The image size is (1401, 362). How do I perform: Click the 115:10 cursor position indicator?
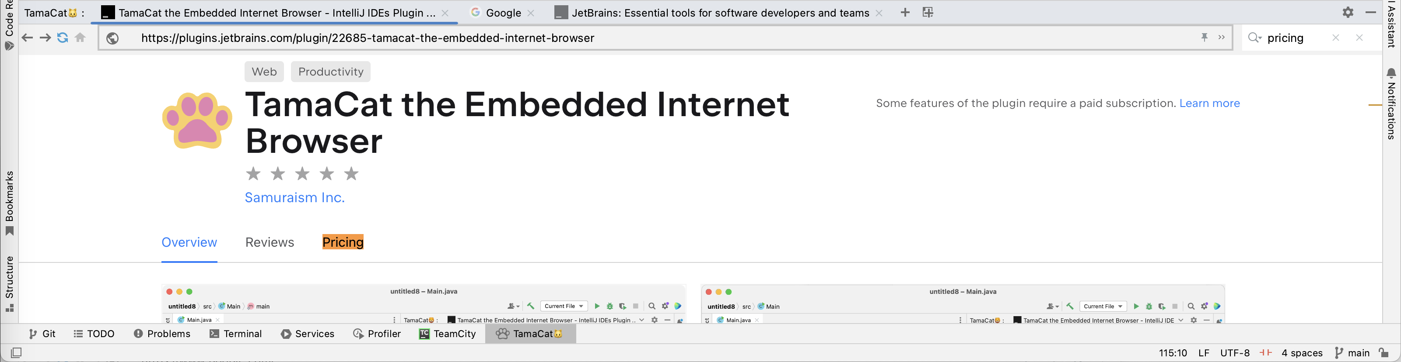click(1173, 353)
